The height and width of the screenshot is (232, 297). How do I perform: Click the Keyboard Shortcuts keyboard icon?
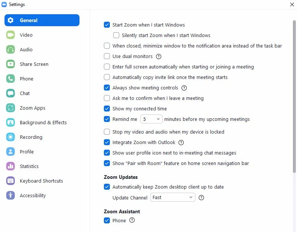10,181
